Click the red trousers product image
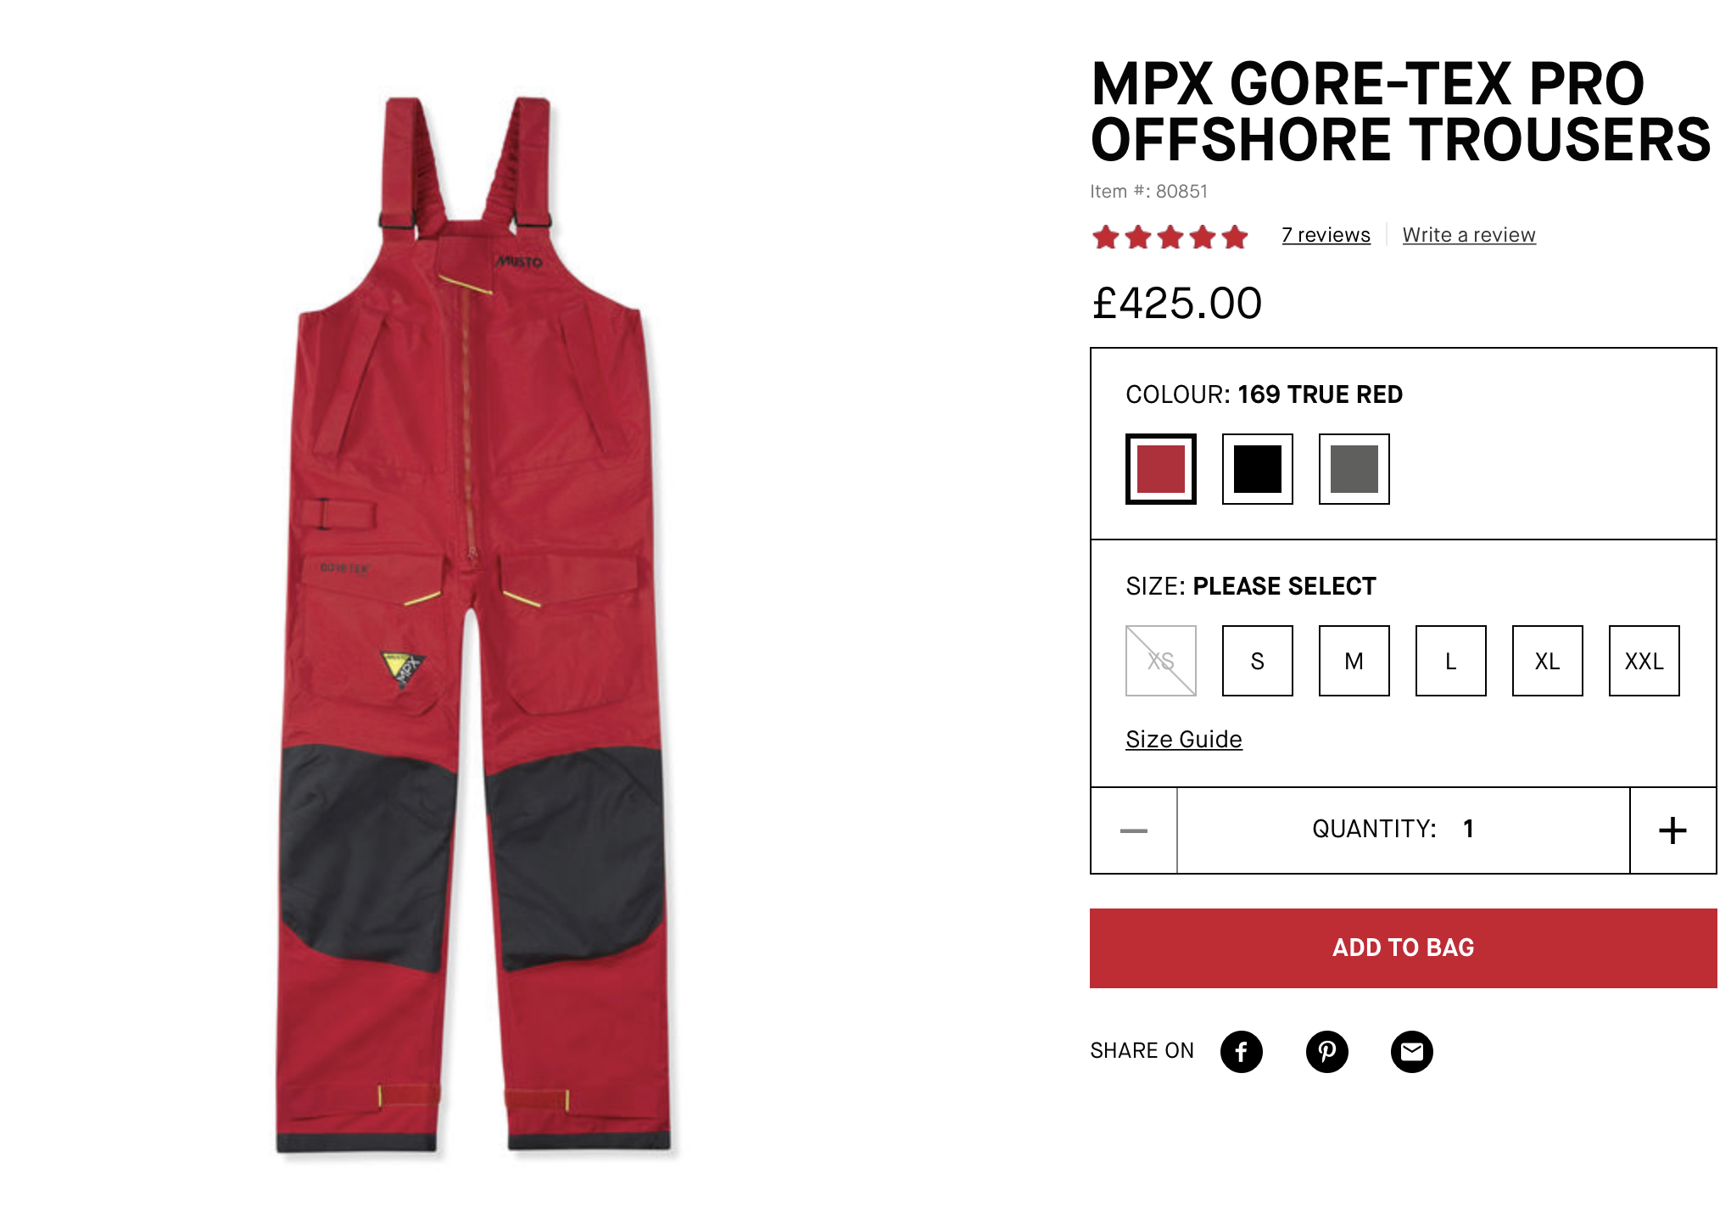Viewport: 1731px width, 1230px height. [x=473, y=623]
